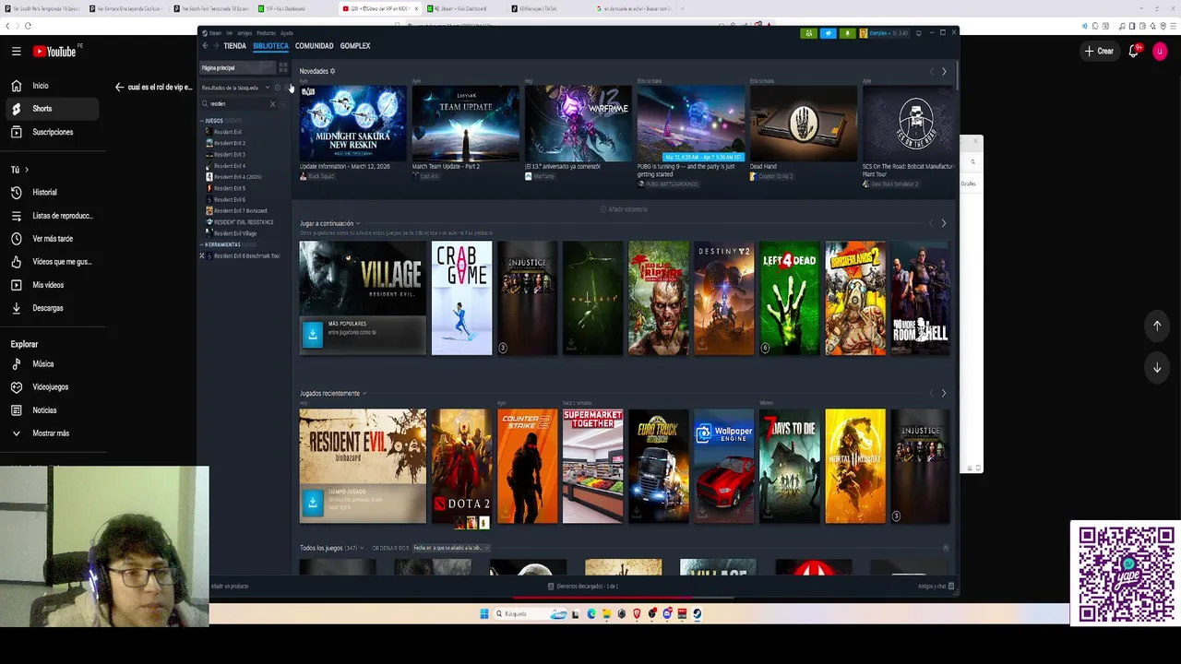Image resolution: width=1181 pixels, height=664 pixels.
Task: Open the Dead Hand Counter-Strike 2 news
Action: pos(803,125)
